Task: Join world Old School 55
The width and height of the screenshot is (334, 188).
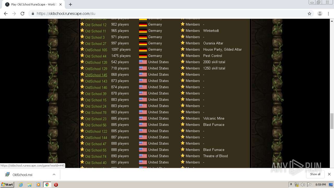Action: 96,150
